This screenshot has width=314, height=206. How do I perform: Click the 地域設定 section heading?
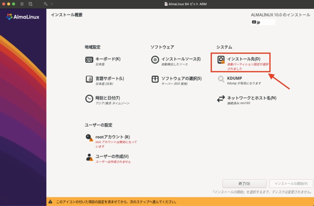coord(92,47)
